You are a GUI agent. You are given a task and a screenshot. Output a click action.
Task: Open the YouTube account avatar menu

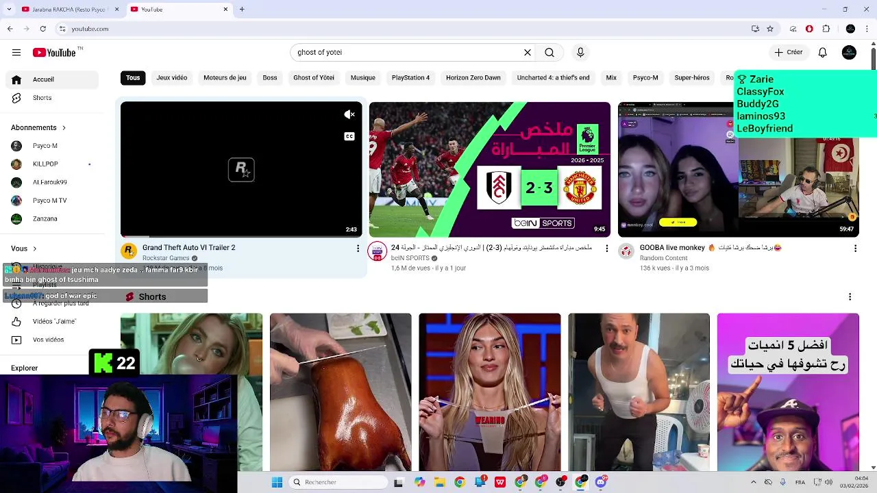pos(850,53)
